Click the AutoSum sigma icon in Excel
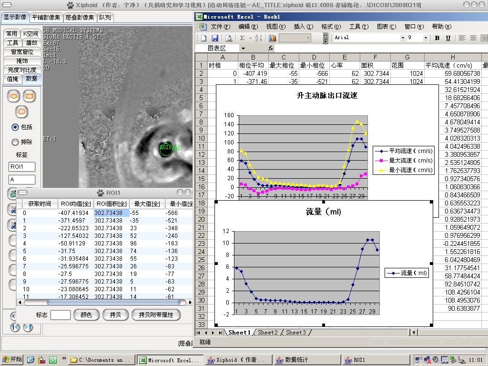488x366 pixels. pos(242,38)
